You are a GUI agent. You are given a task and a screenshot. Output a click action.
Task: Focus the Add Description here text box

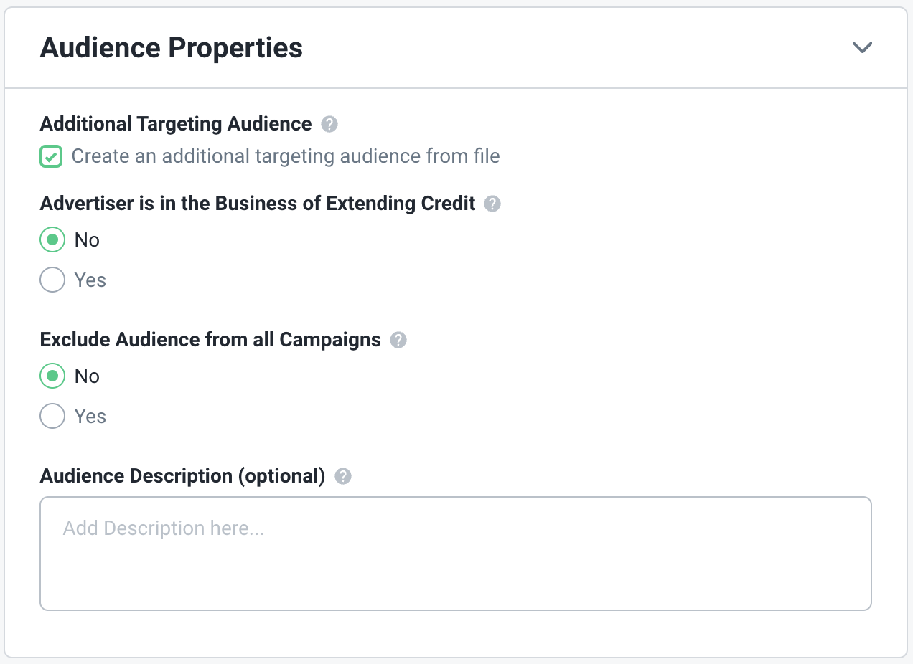pos(456,554)
